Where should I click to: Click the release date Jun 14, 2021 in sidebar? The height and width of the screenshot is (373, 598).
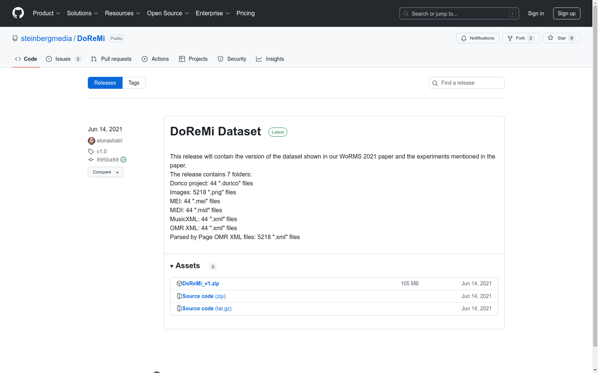coord(105,129)
